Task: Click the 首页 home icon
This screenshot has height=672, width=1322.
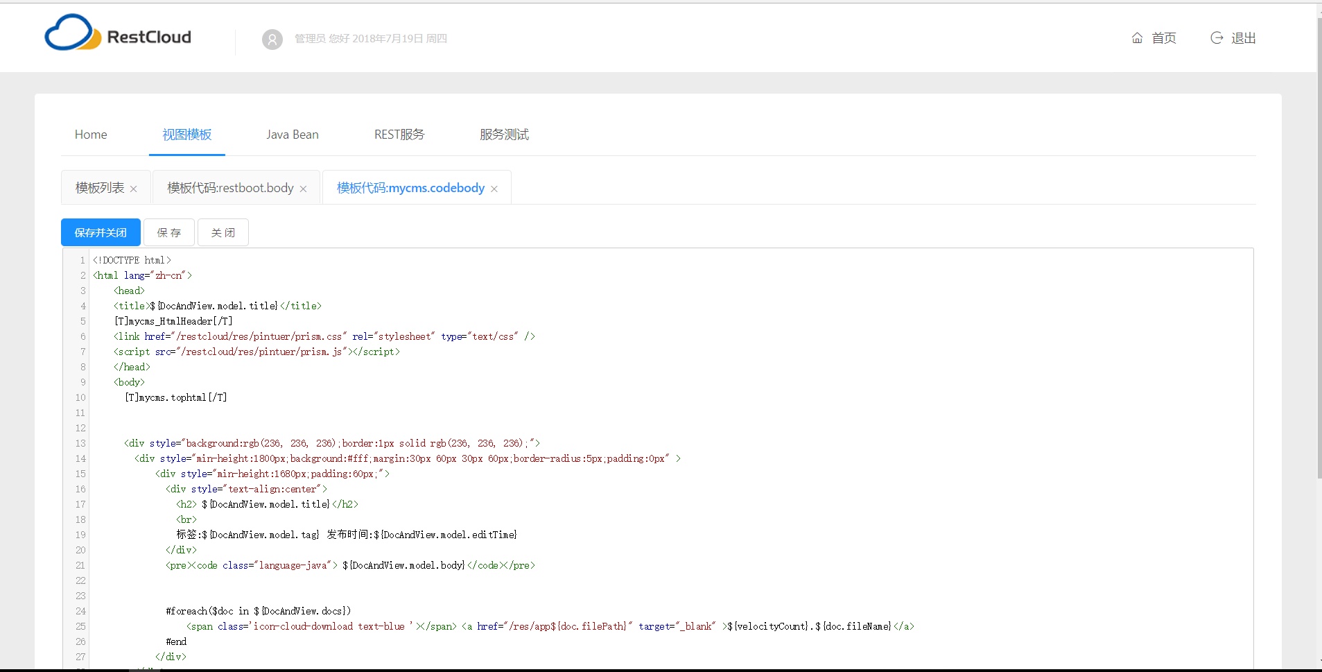Action: coord(1136,38)
